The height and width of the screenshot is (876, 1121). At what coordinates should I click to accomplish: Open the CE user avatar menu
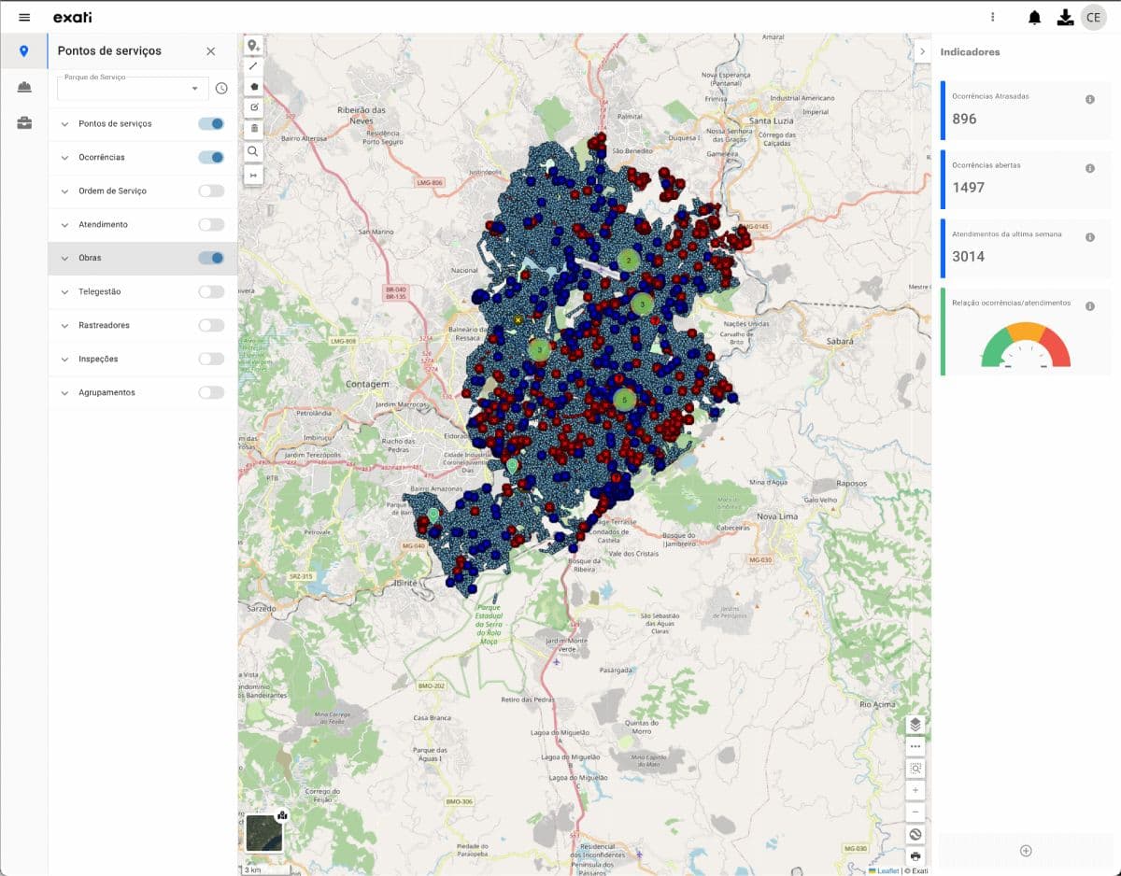point(1093,18)
